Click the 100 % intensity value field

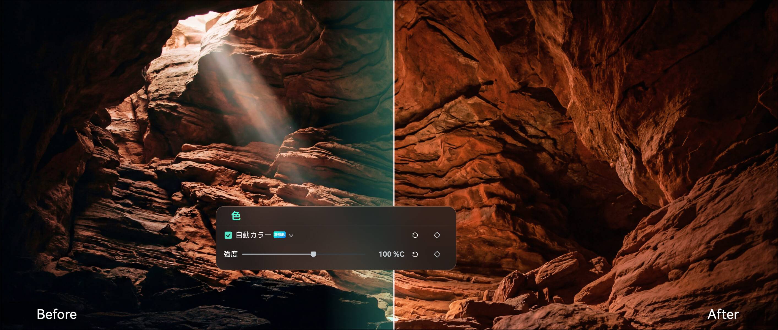[391, 254]
